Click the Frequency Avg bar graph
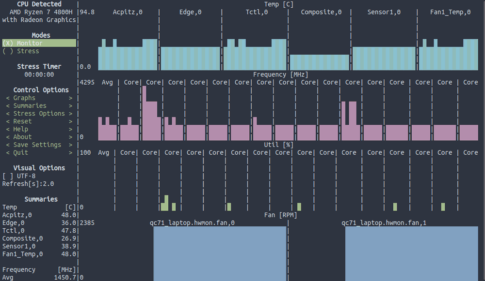The image size is (485, 281). 107,128
